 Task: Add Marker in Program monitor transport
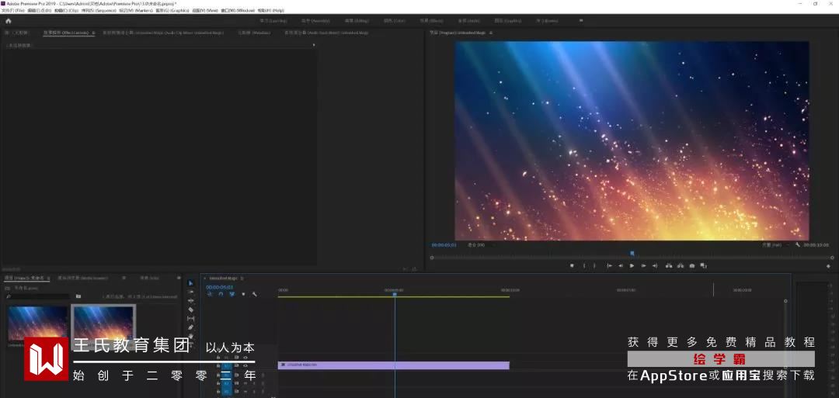tap(572, 265)
